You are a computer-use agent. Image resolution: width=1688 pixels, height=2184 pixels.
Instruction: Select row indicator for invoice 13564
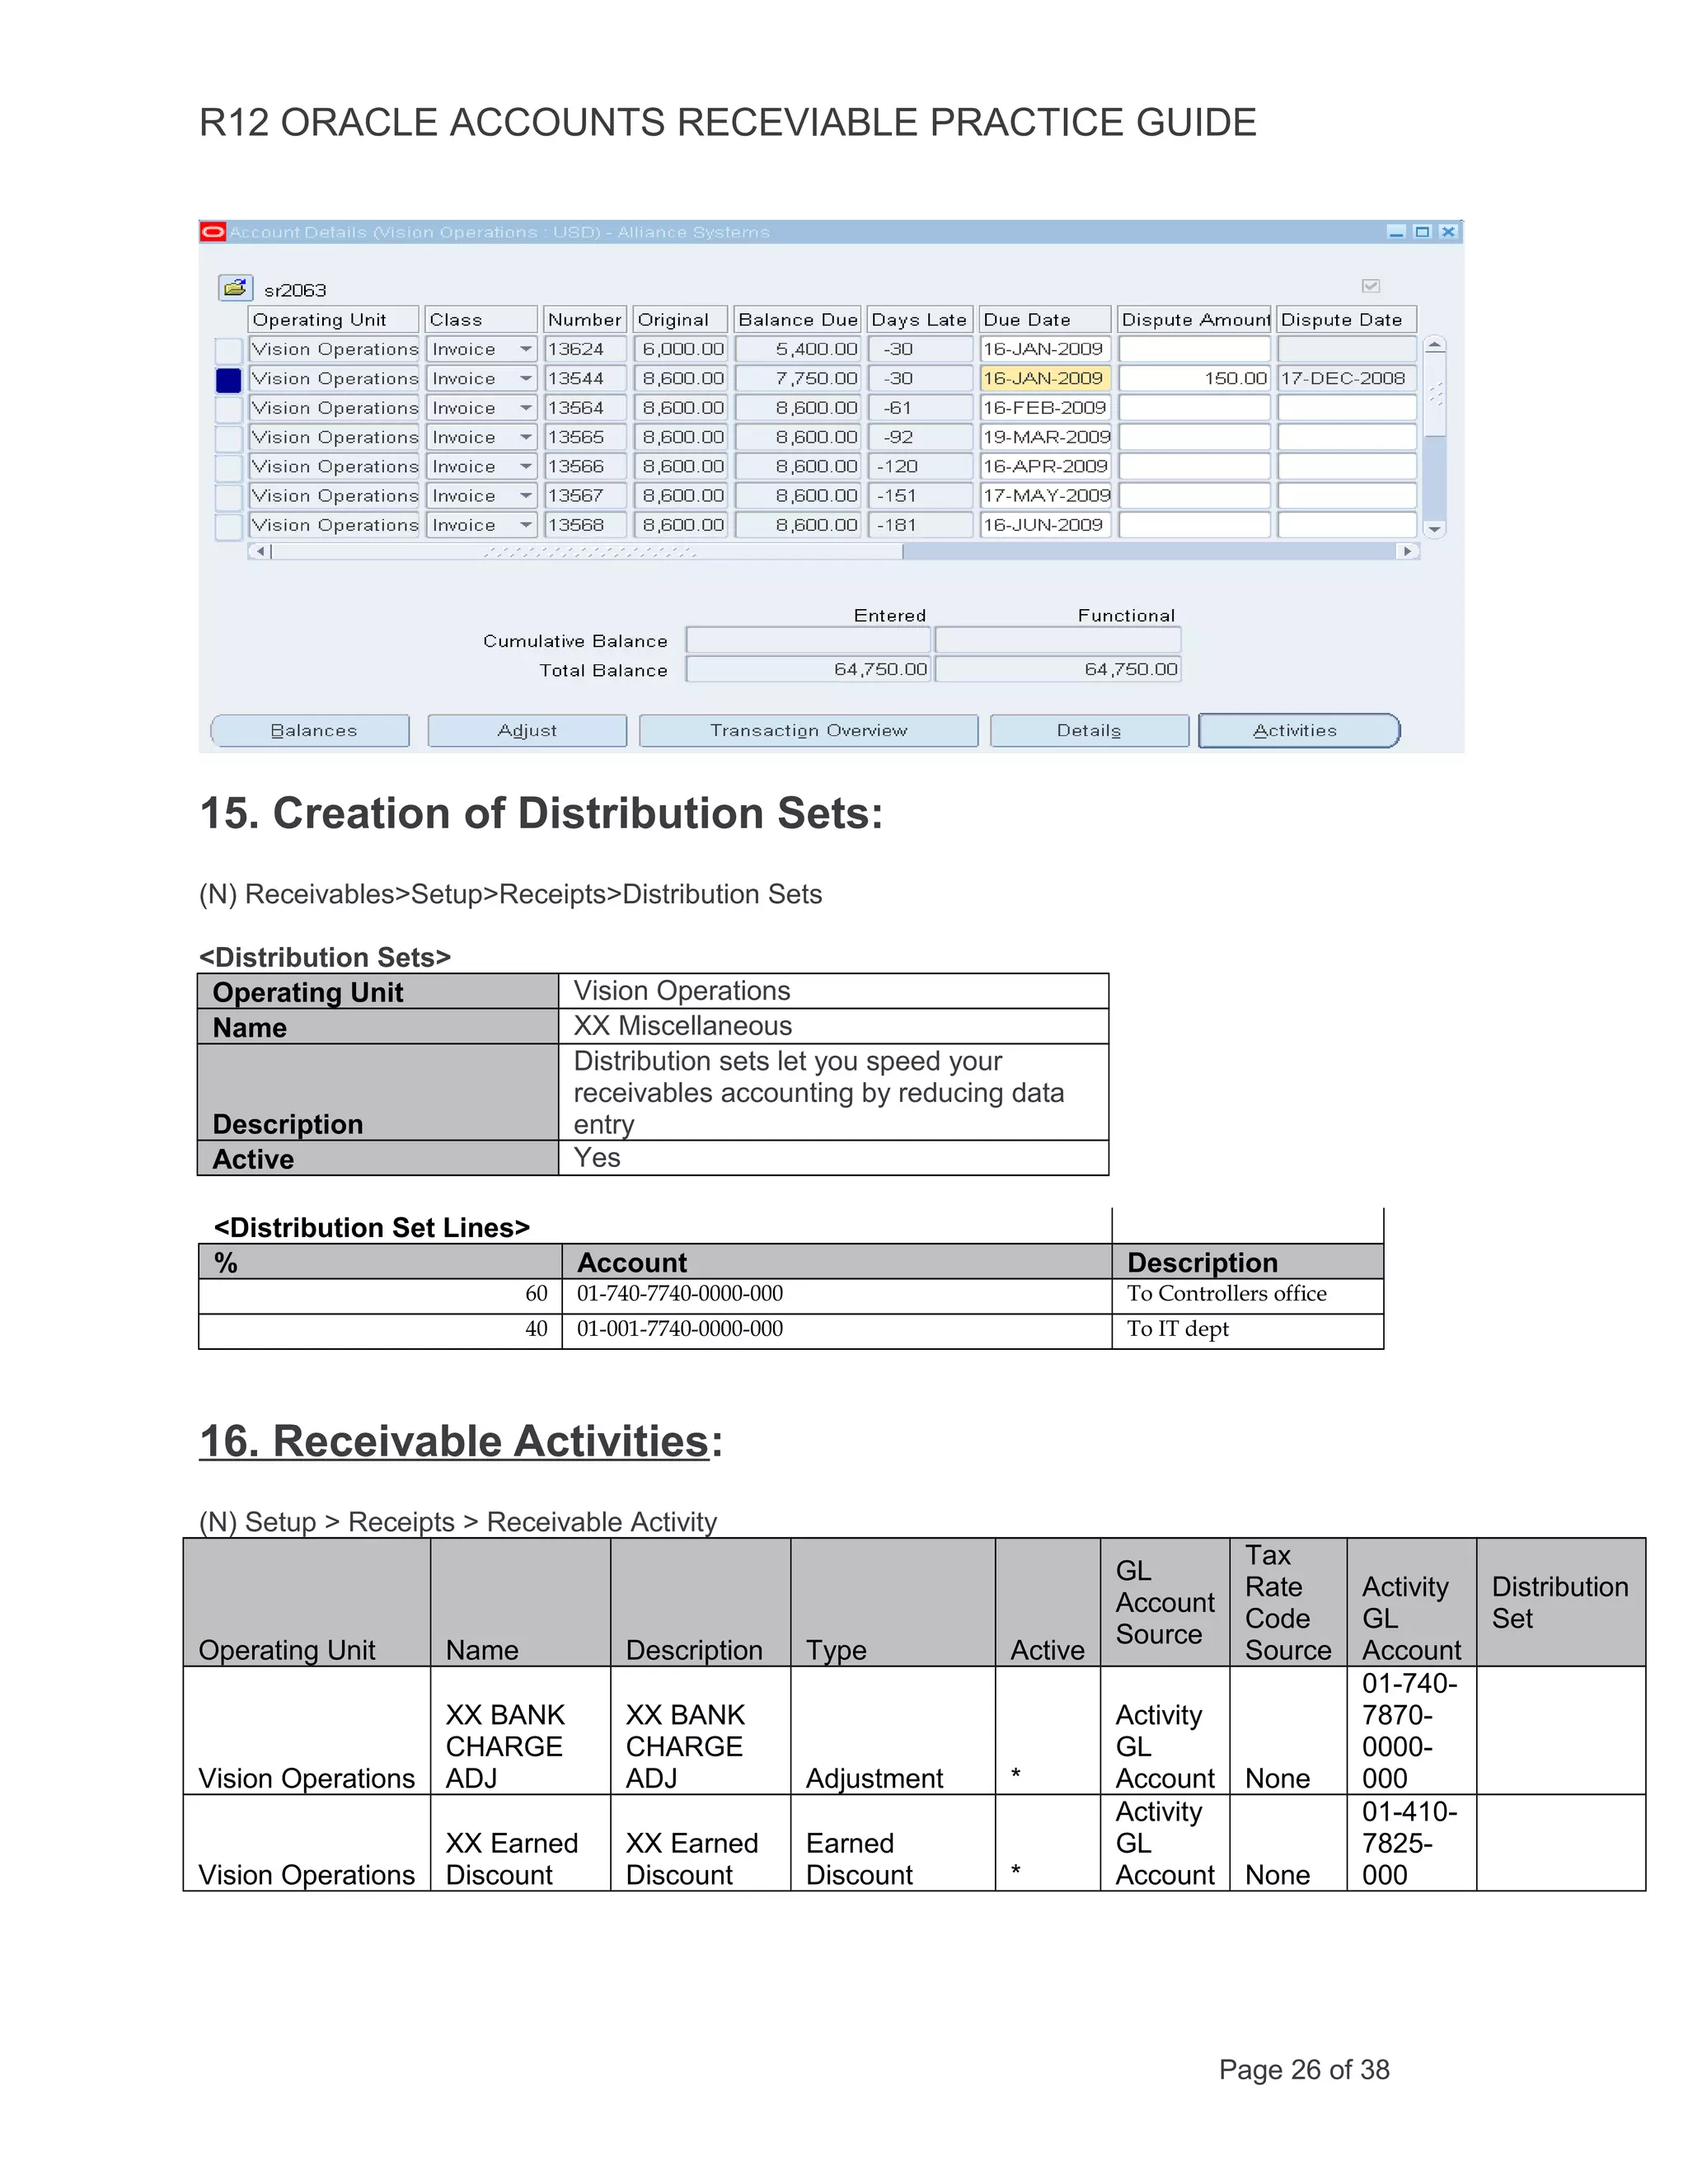coord(229,409)
